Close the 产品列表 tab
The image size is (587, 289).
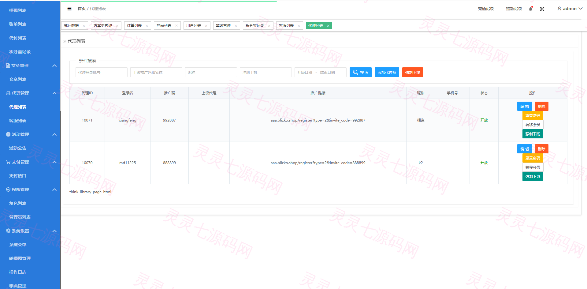click(176, 26)
